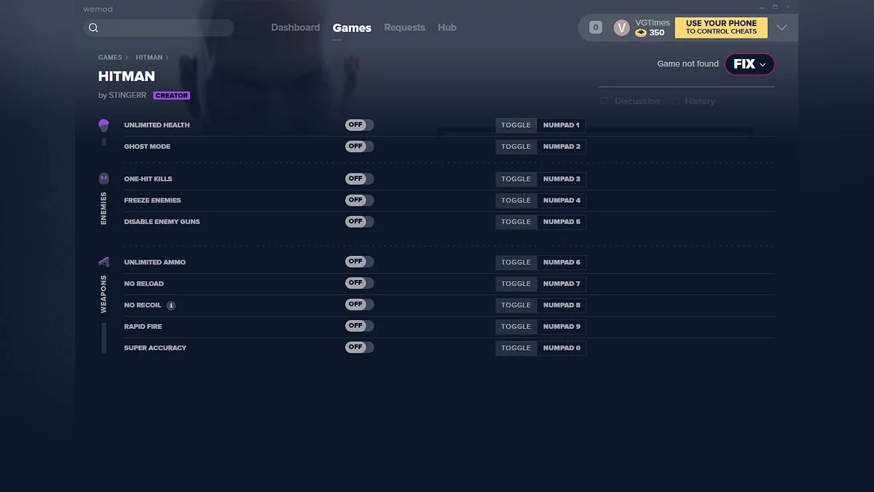The image size is (874, 492).
Task: Maximize the WeMod window
Action: (775, 7)
